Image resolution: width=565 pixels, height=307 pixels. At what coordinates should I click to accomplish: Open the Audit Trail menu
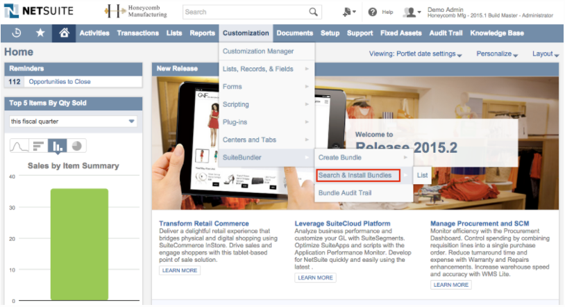tap(446, 33)
